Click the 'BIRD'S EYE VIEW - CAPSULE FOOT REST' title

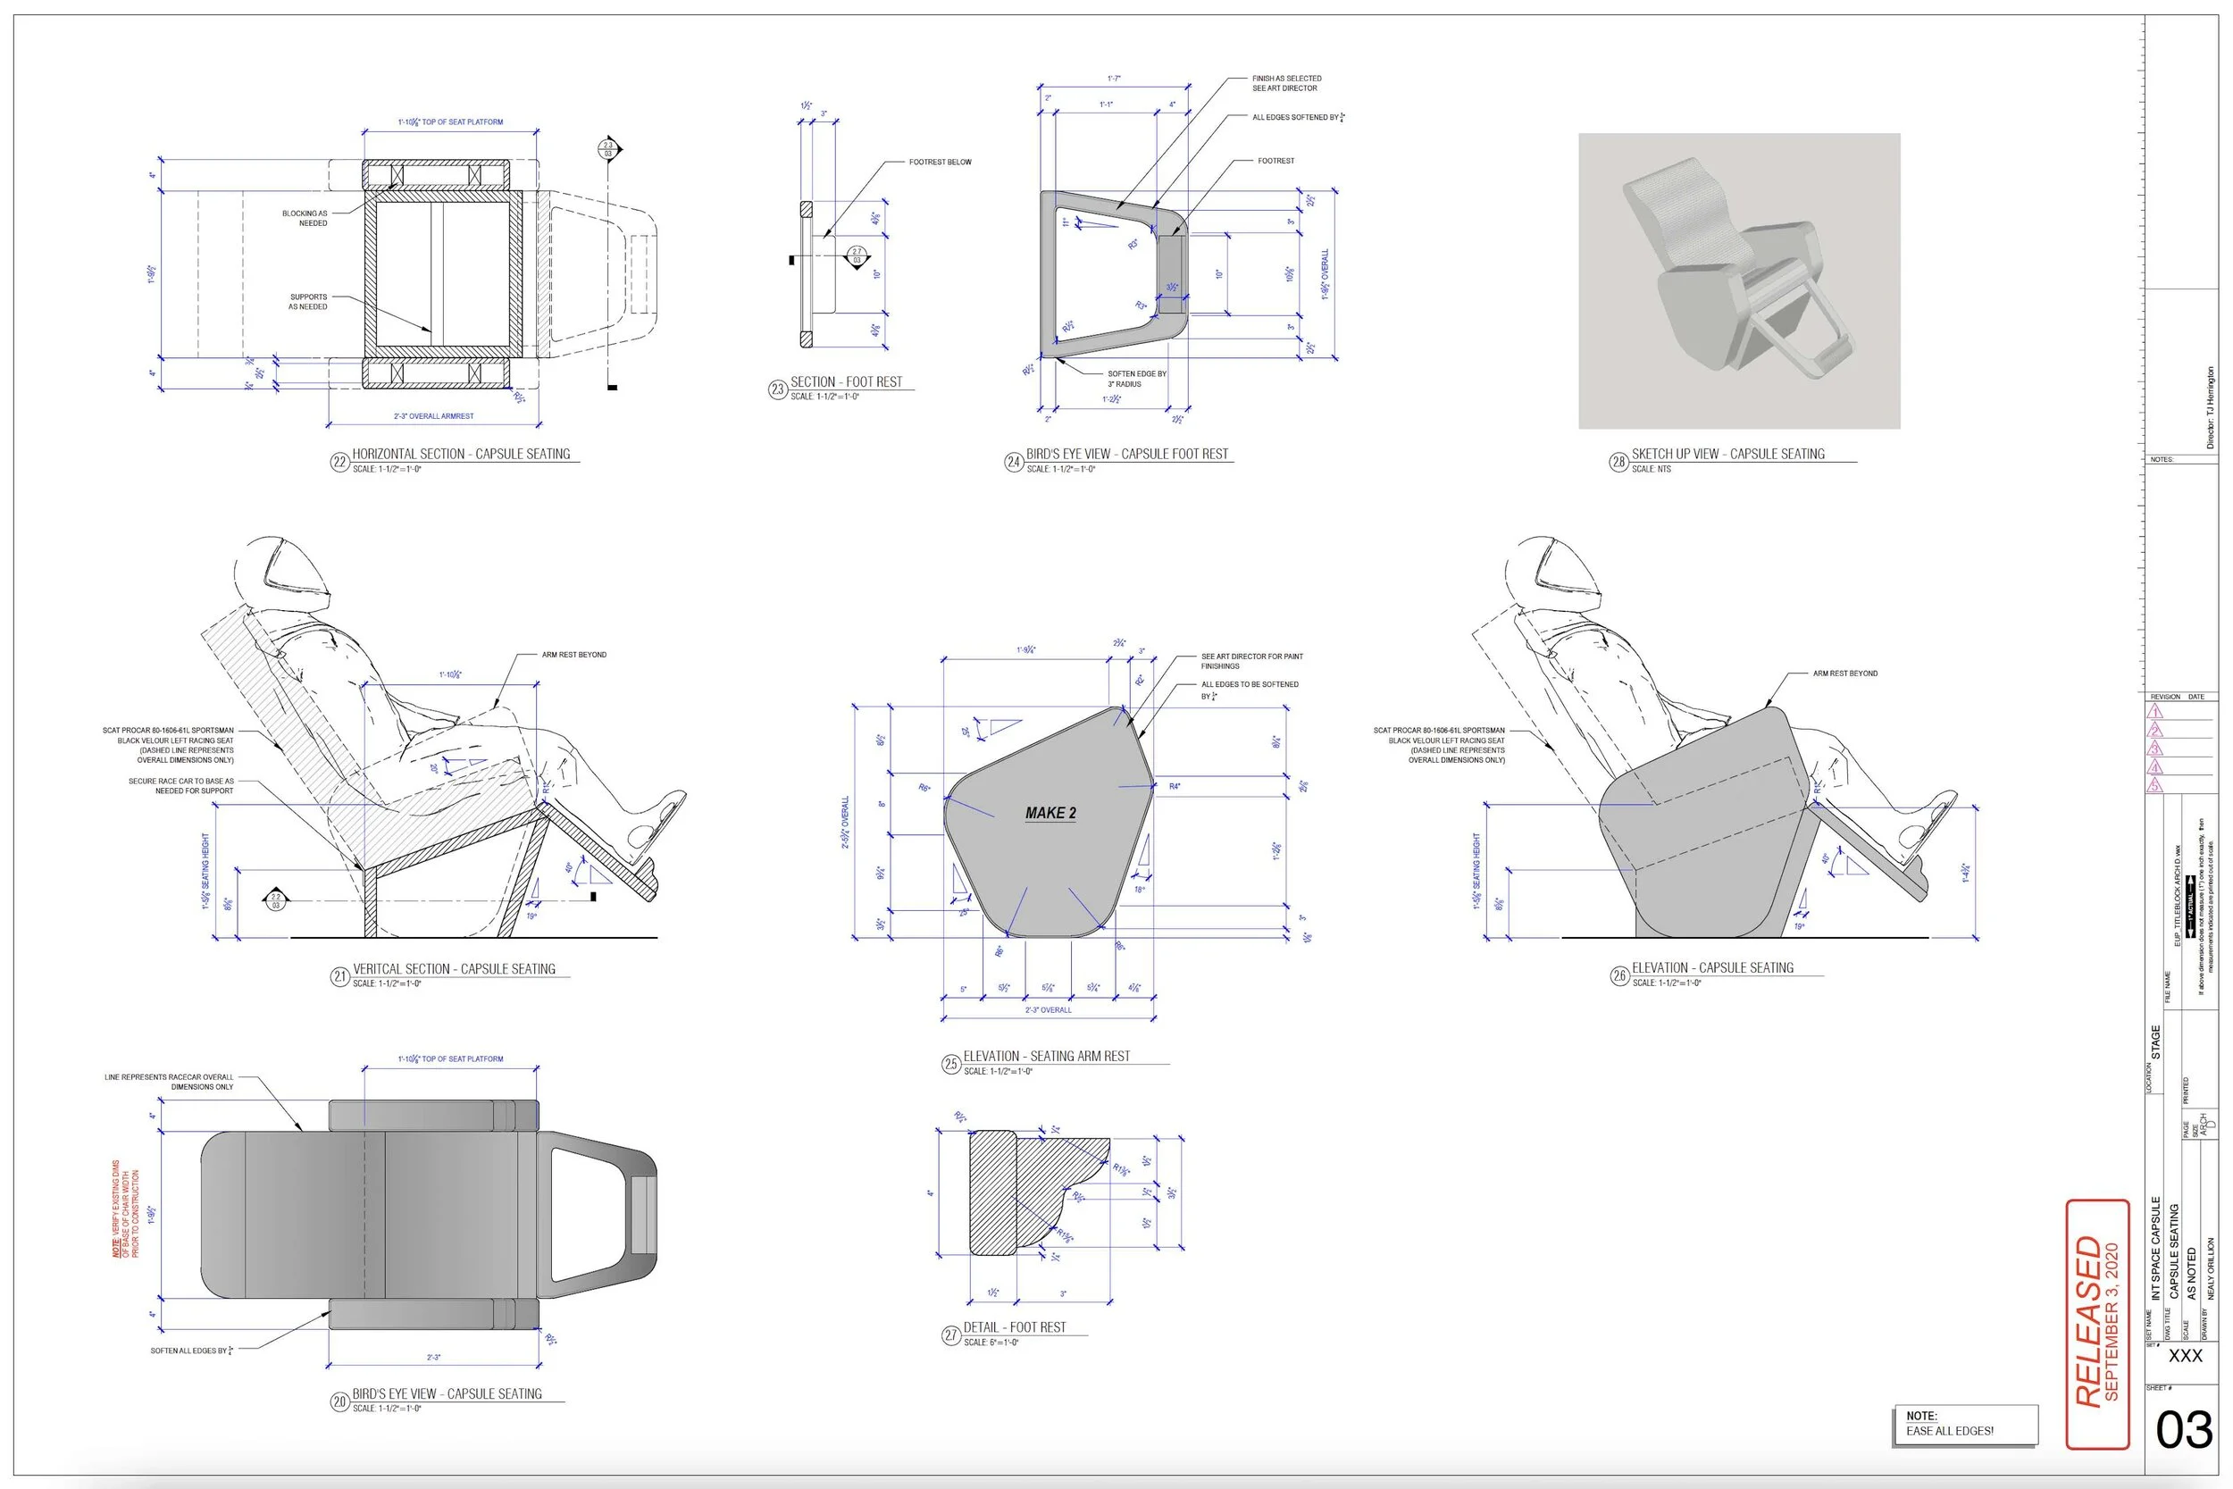pyautogui.click(x=1127, y=454)
